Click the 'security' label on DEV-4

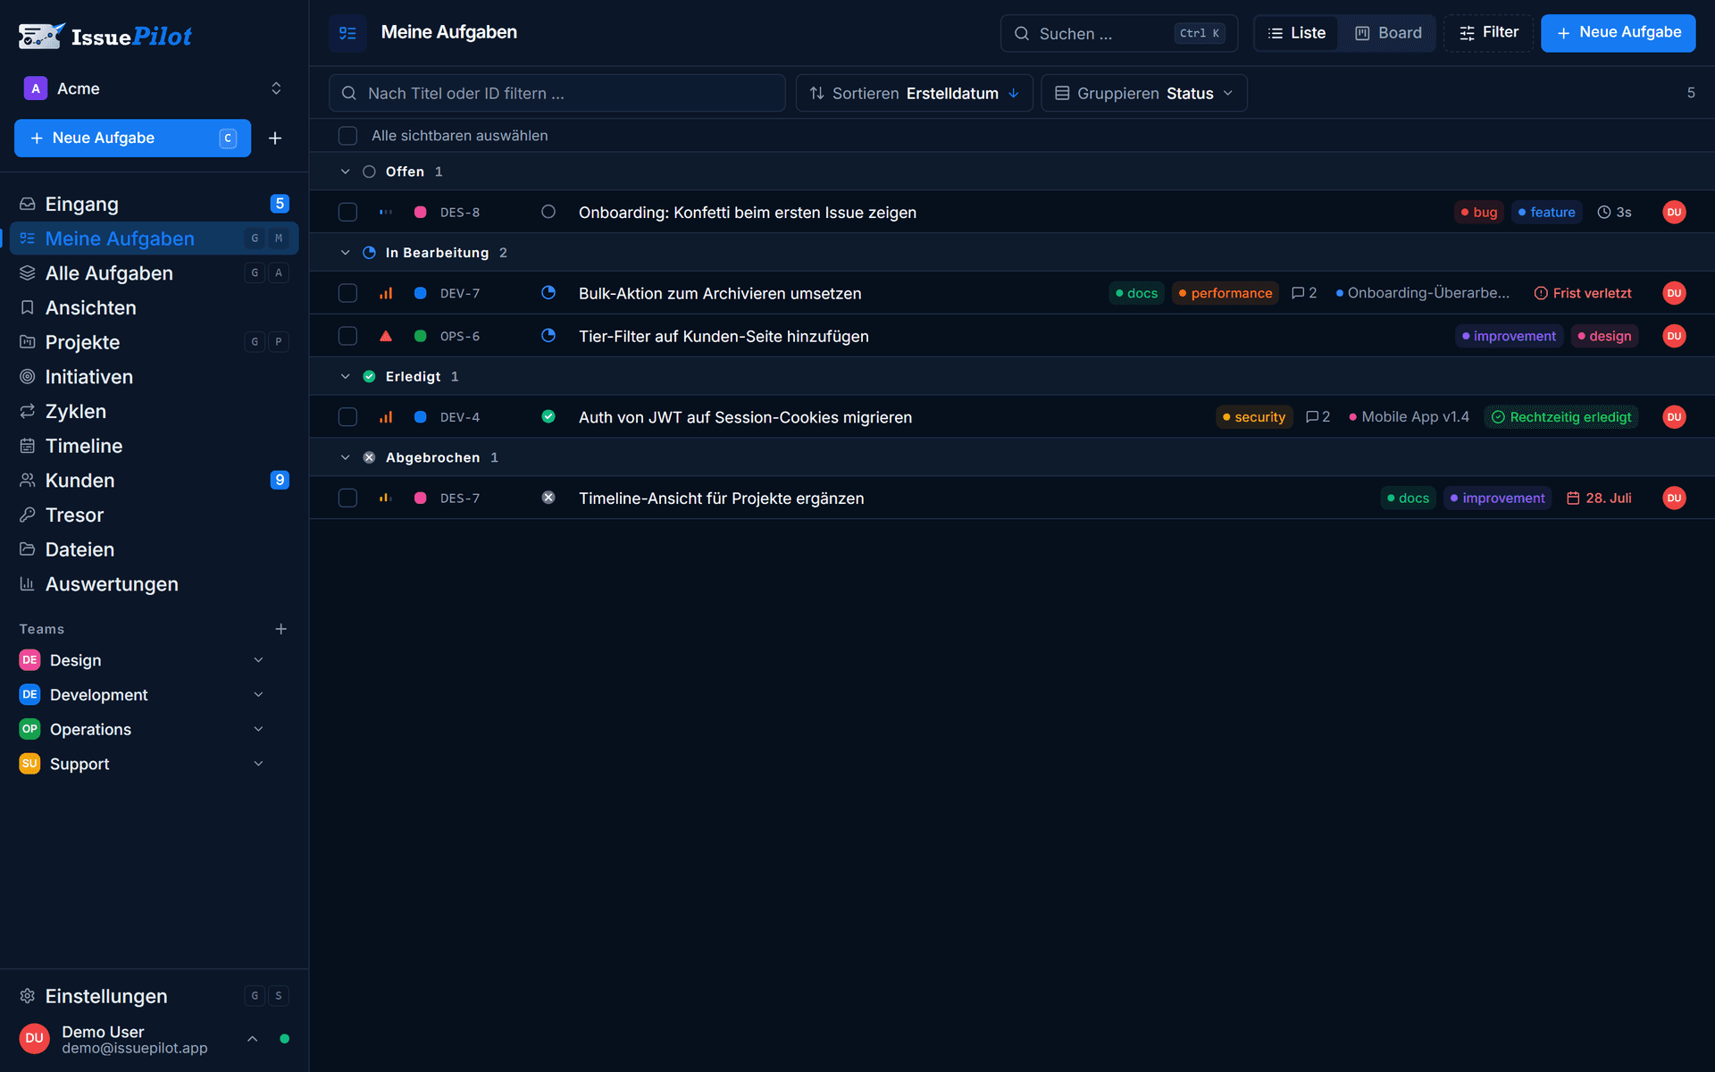1254,417
